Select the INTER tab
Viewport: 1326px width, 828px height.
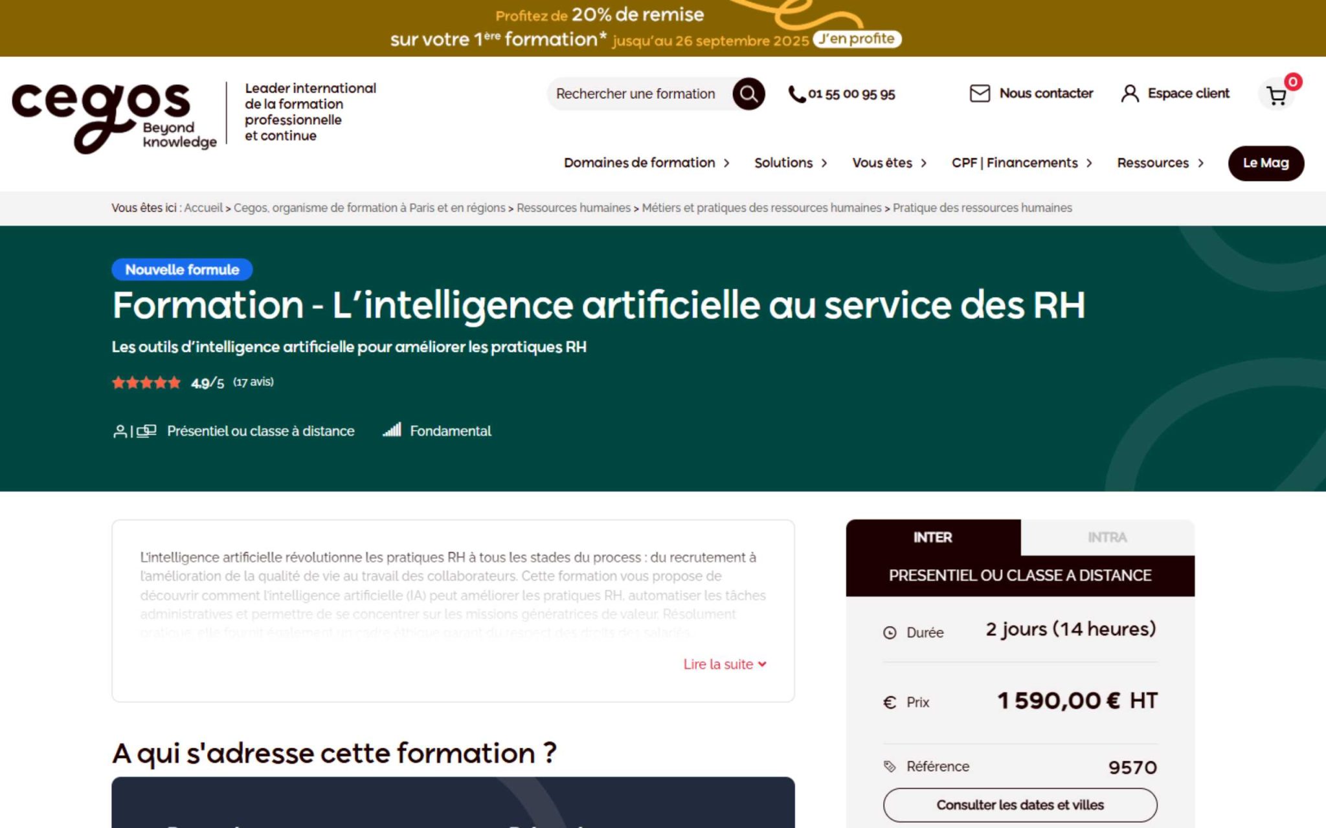(x=933, y=538)
